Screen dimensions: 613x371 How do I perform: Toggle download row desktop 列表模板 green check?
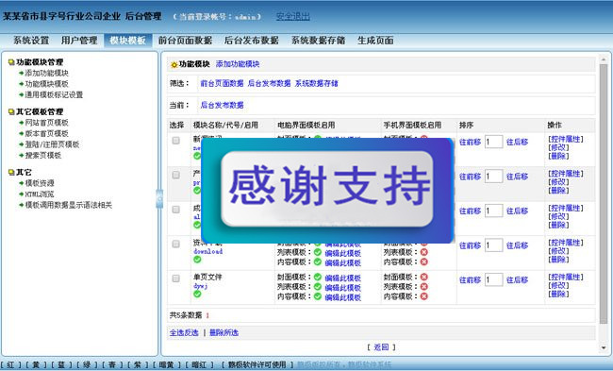[x=318, y=252]
